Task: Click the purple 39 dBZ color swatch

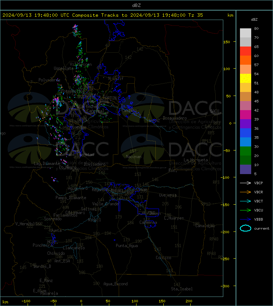Action: 245,124
